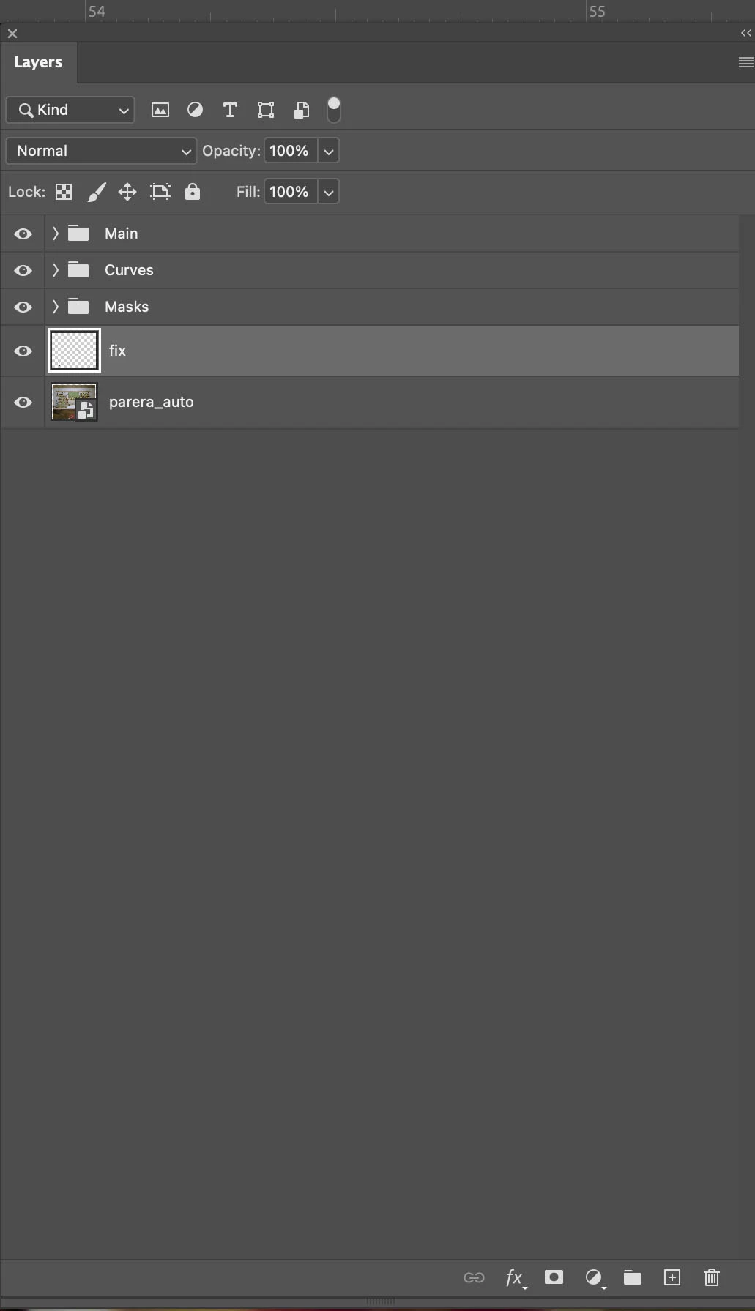Viewport: 755px width, 1311px height.
Task: Filter for shape layers icon
Action: pos(266,110)
